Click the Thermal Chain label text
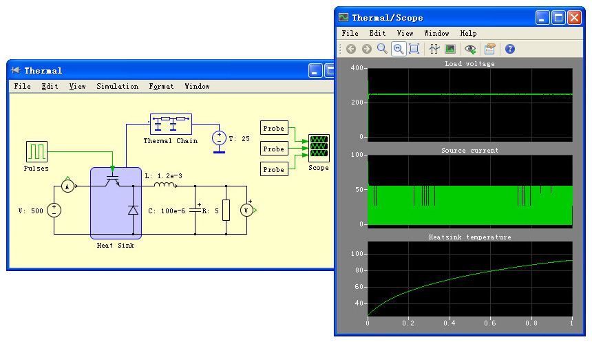592x344 pixels. (x=171, y=140)
